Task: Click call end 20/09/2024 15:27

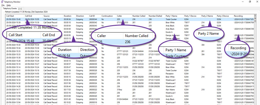Action: pyautogui.click(x=32, y=64)
